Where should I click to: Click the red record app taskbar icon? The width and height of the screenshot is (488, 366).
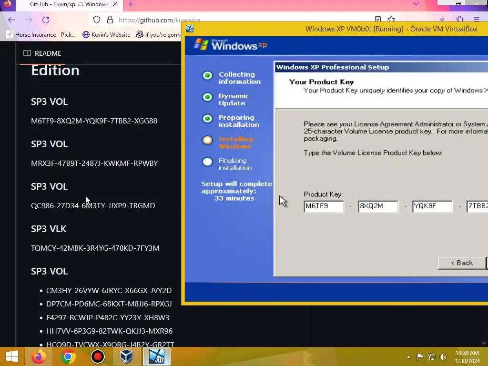[x=97, y=356]
